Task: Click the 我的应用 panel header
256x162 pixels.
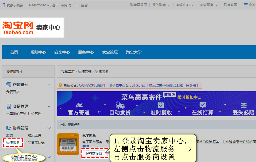Action: point(14,72)
